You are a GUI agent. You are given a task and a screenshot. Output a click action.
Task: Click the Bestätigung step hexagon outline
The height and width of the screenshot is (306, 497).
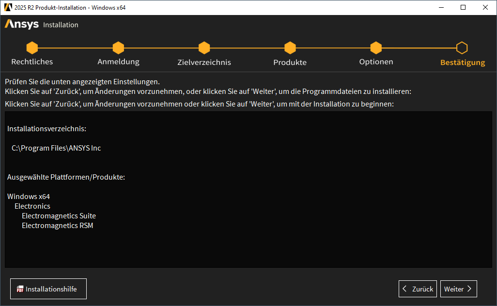pyautogui.click(x=462, y=48)
